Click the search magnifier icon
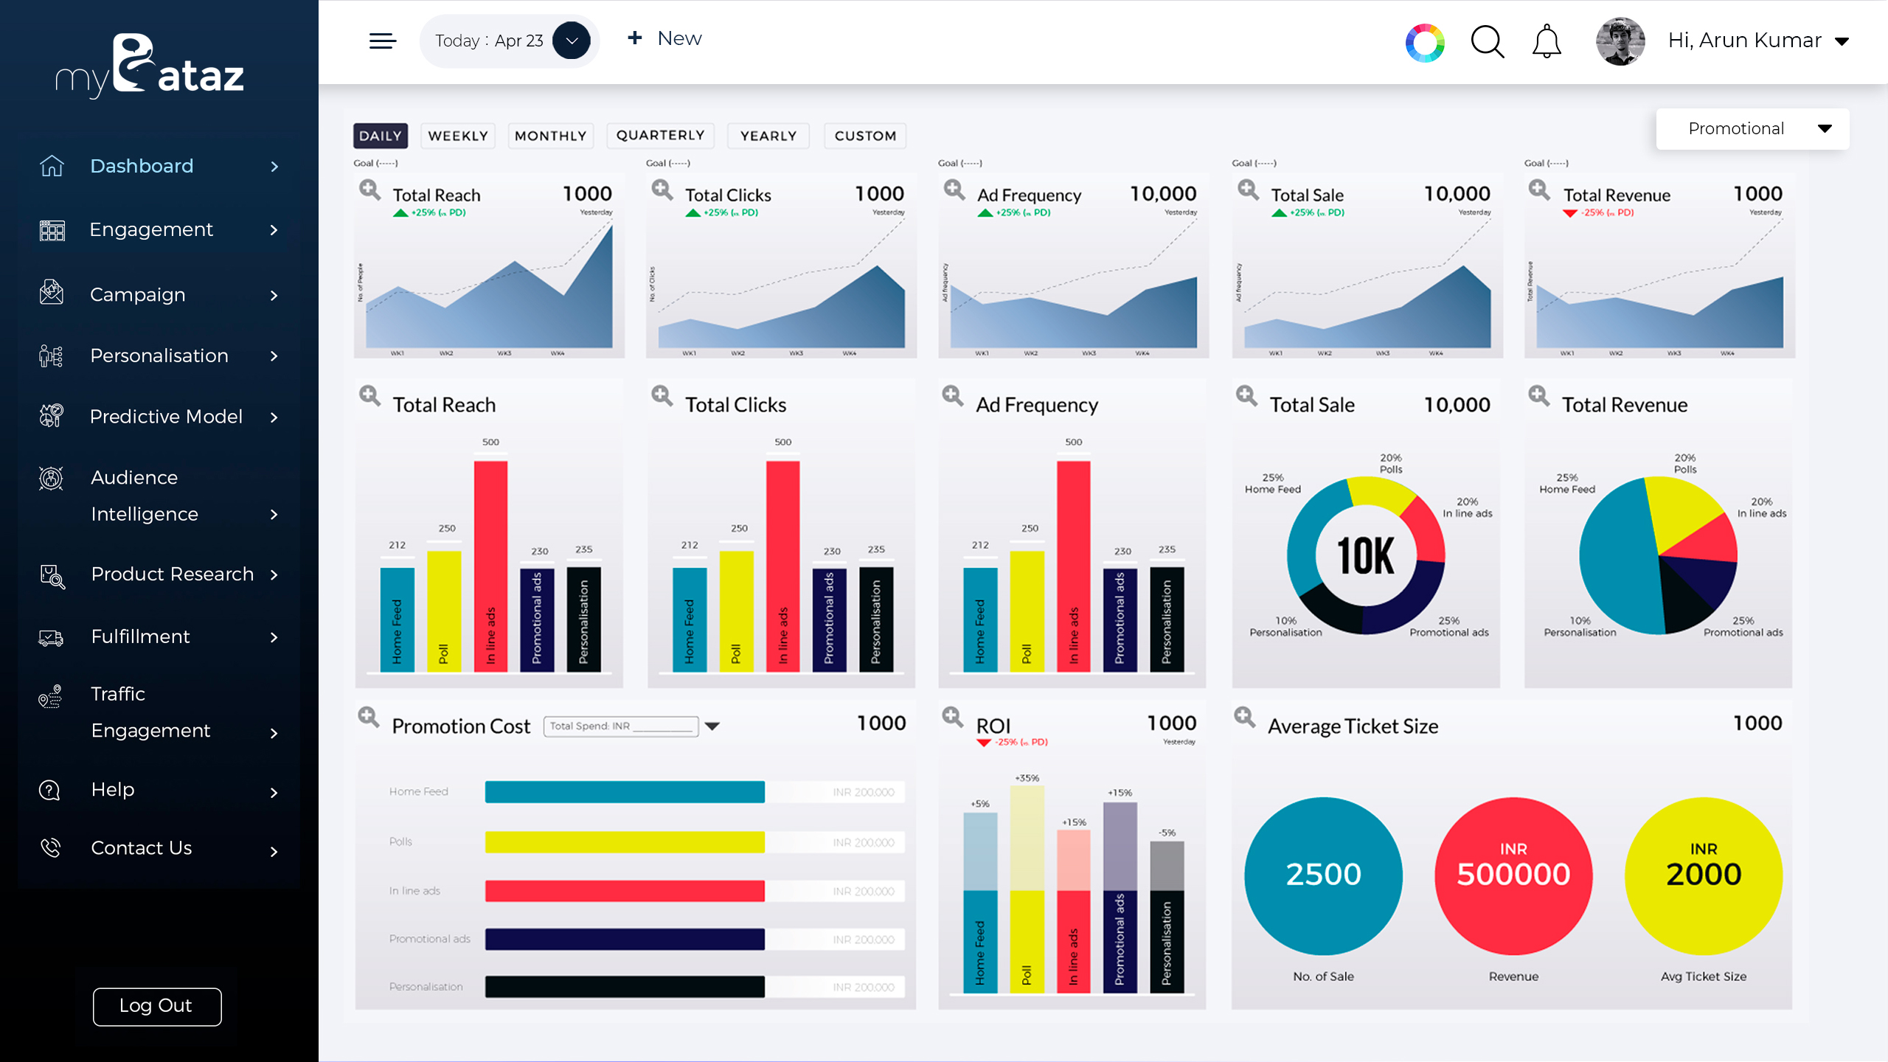Viewport: 1888px width, 1062px height. point(1488,42)
